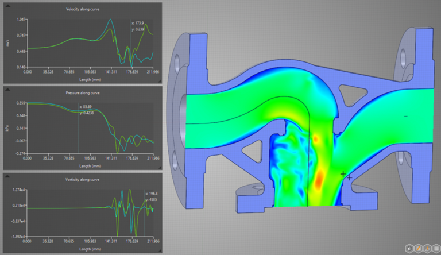Viewport: 441px width, 255px height.
Task: Click the 0.141 value on pressure axis
Action: 21,128
